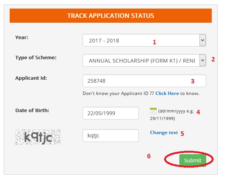Open the date of birth calendar picker
The image size is (230, 178).
tap(153, 111)
